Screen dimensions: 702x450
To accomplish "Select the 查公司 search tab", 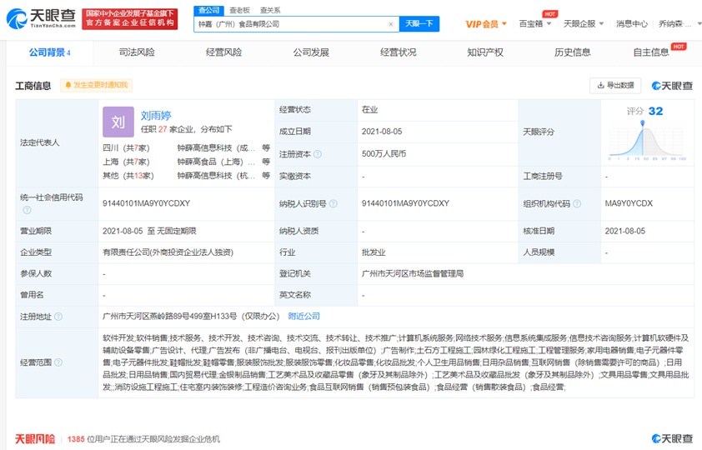I will [x=208, y=10].
